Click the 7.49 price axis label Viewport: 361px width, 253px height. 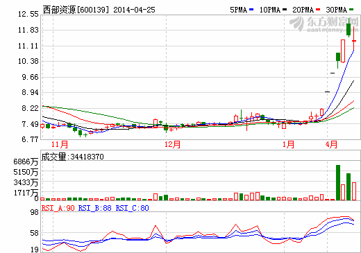click(30, 124)
